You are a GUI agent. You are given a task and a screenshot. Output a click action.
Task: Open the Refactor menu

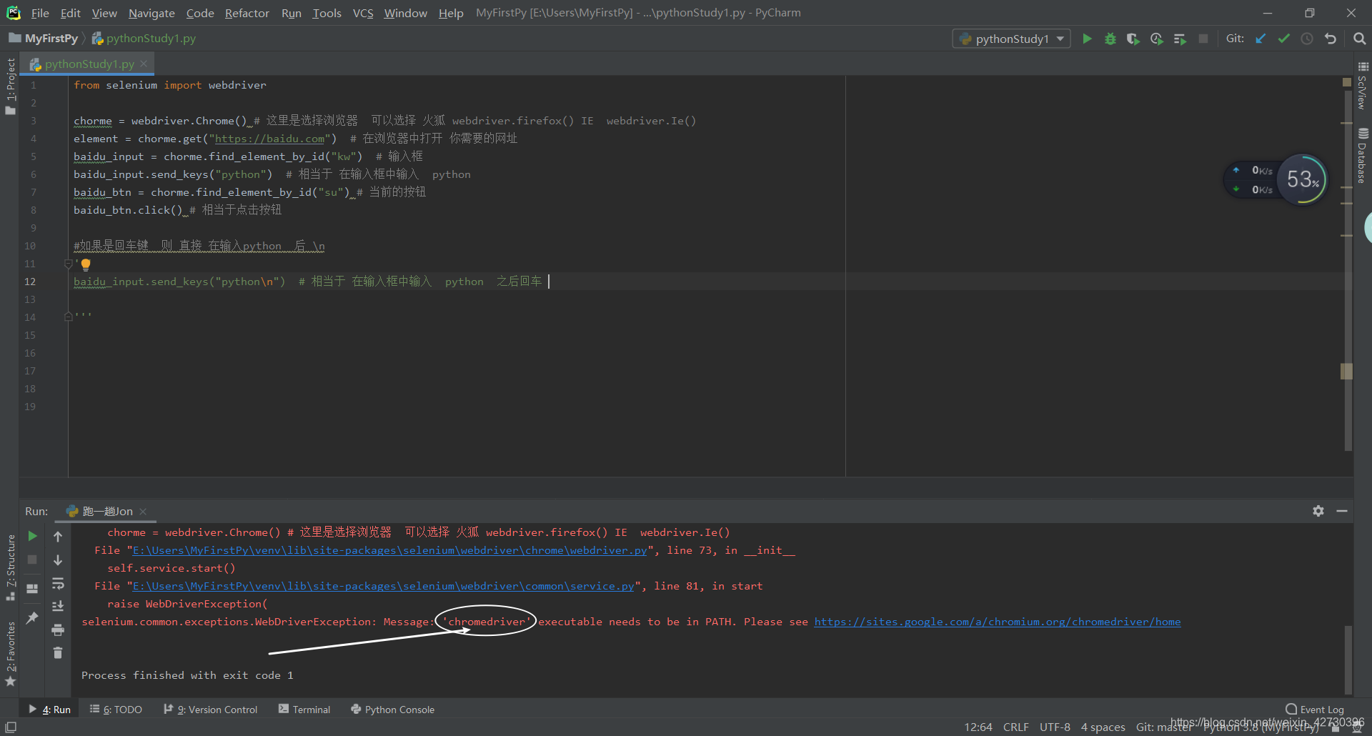(247, 13)
